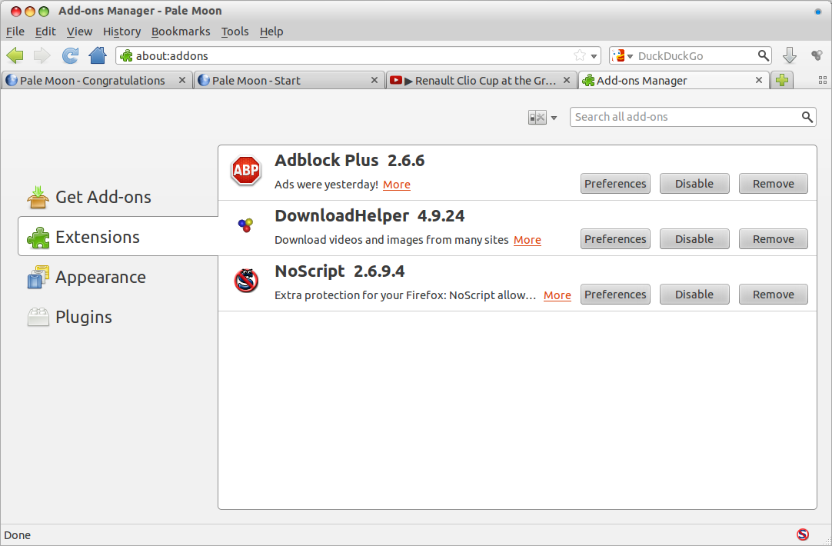Click the NoScript status bar icon

pyautogui.click(x=803, y=534)
